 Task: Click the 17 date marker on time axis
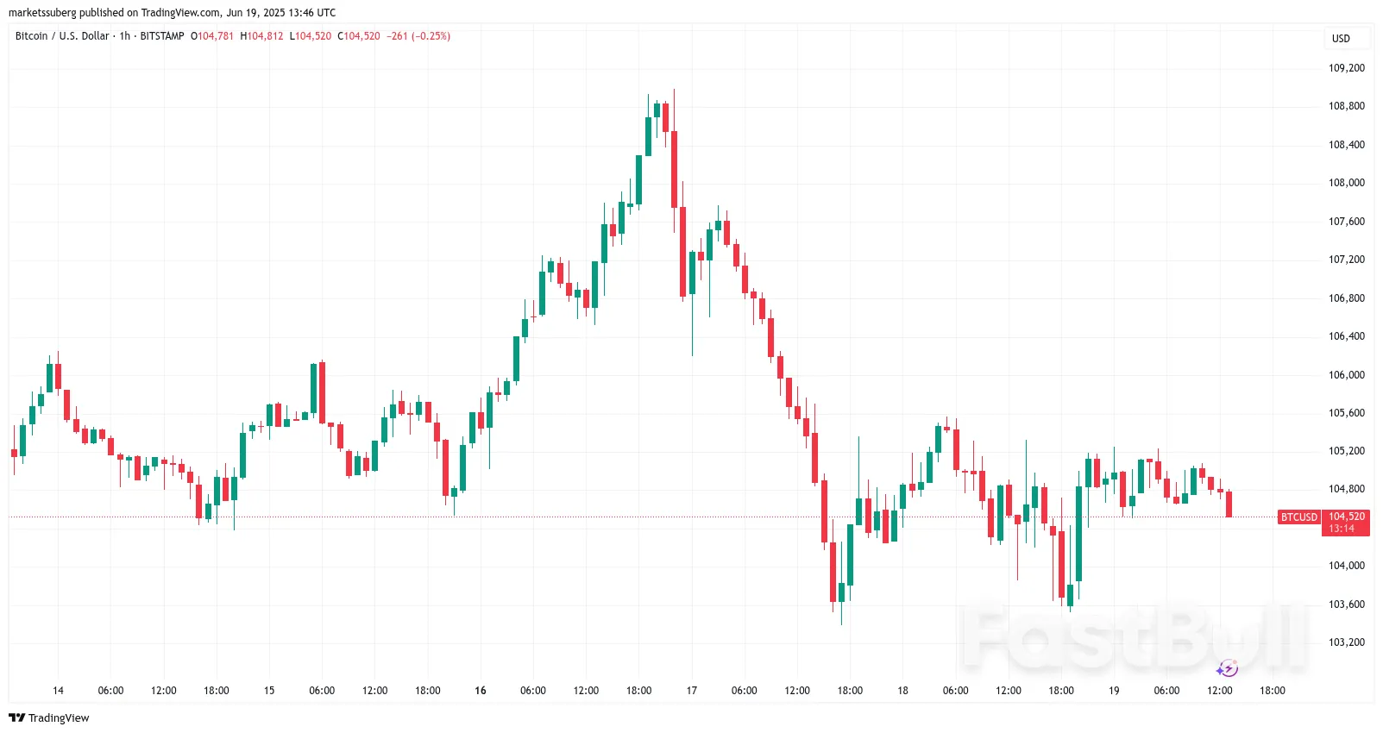point(692,691)
